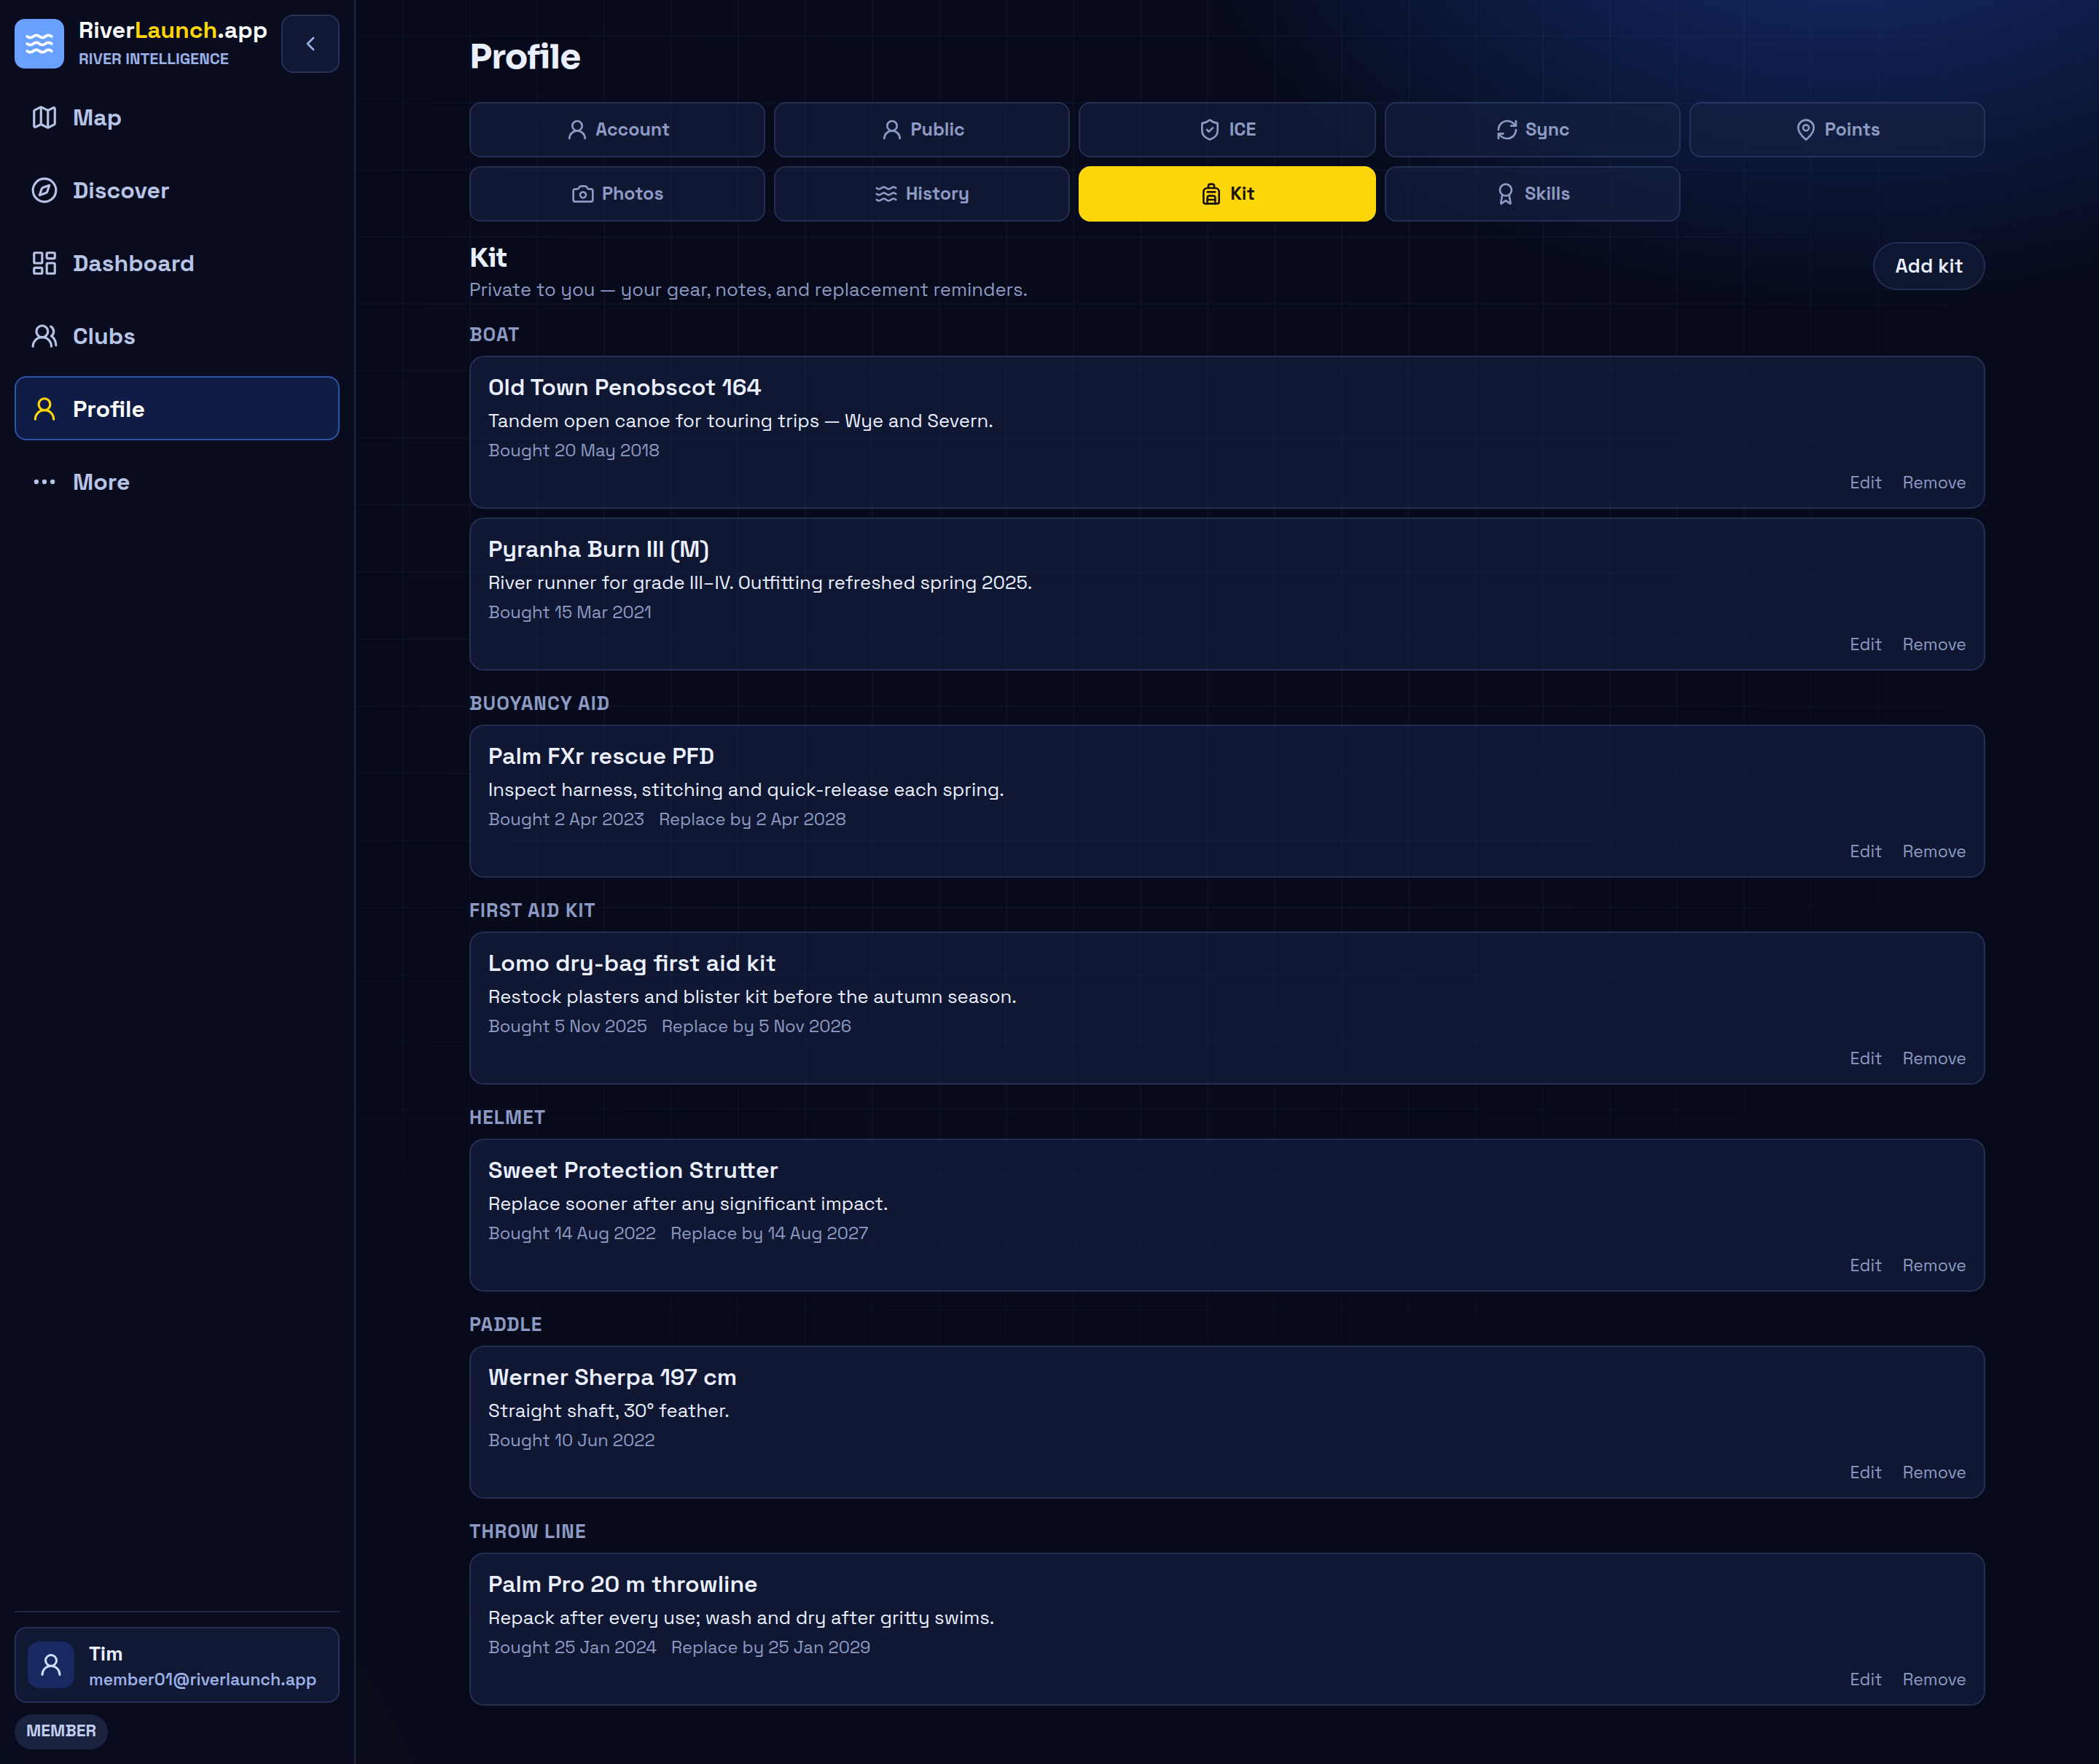Open the More menu item
2099x1764 pixels.
coord(177,482)
